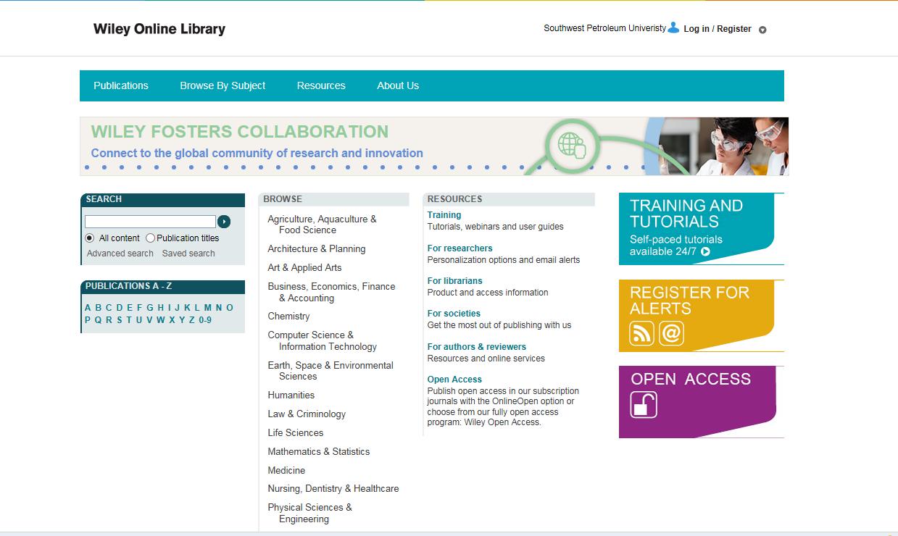Open the Advanced search link
This screenshot has height=536, width=898.
[120, 254]
